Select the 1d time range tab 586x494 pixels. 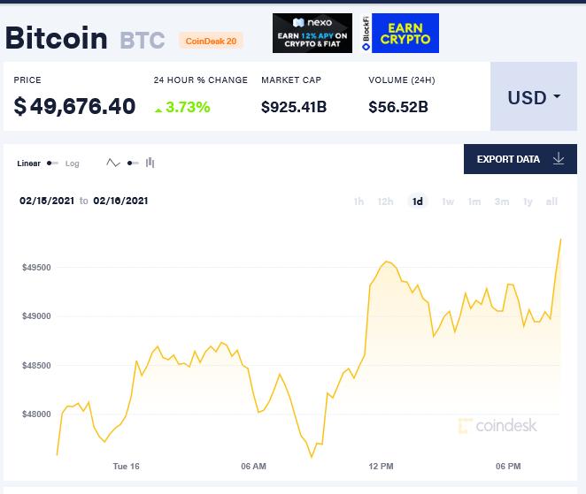tap(418, 201)
